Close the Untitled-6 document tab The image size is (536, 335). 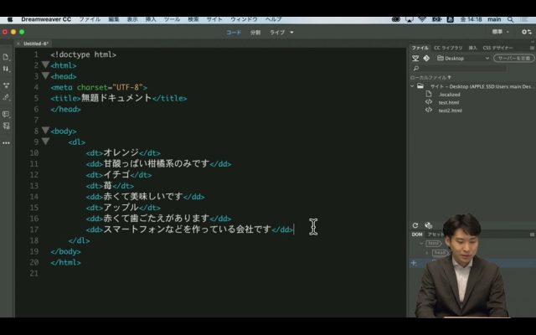[x=18, y=44]
